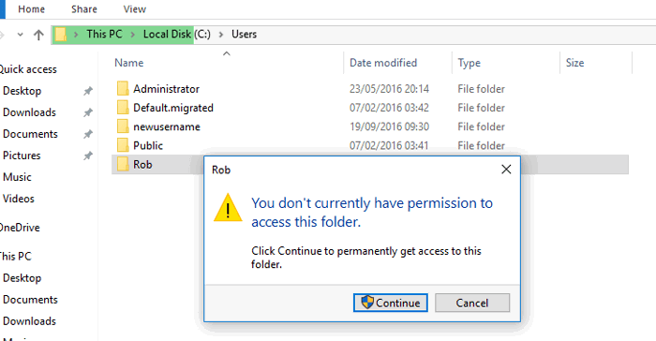The image size is (656, 341).
Task: Click the Up arrow navigation icon
Action: click(x=38, y=35)
